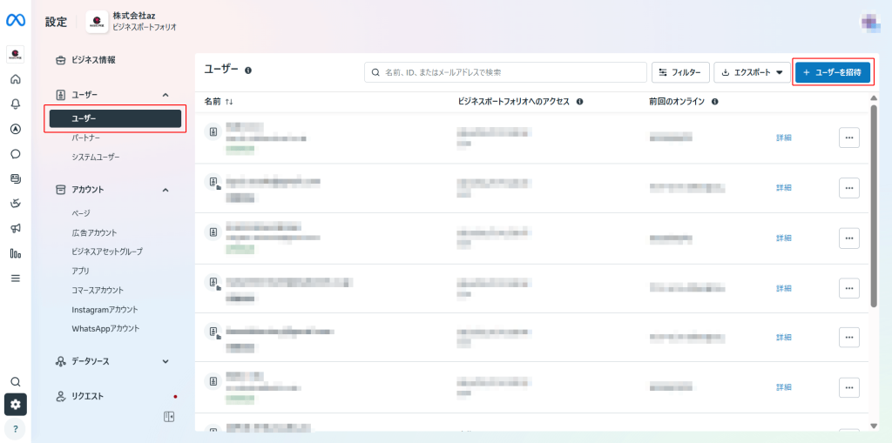Expand the データソース section
Viewport: 892px width, 443px height.
tap(166, 361)
